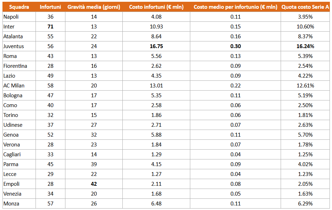Screen dimensions: 332x210
Task: Click Genoa's 5.88 cost value
Action: [156, 135]
